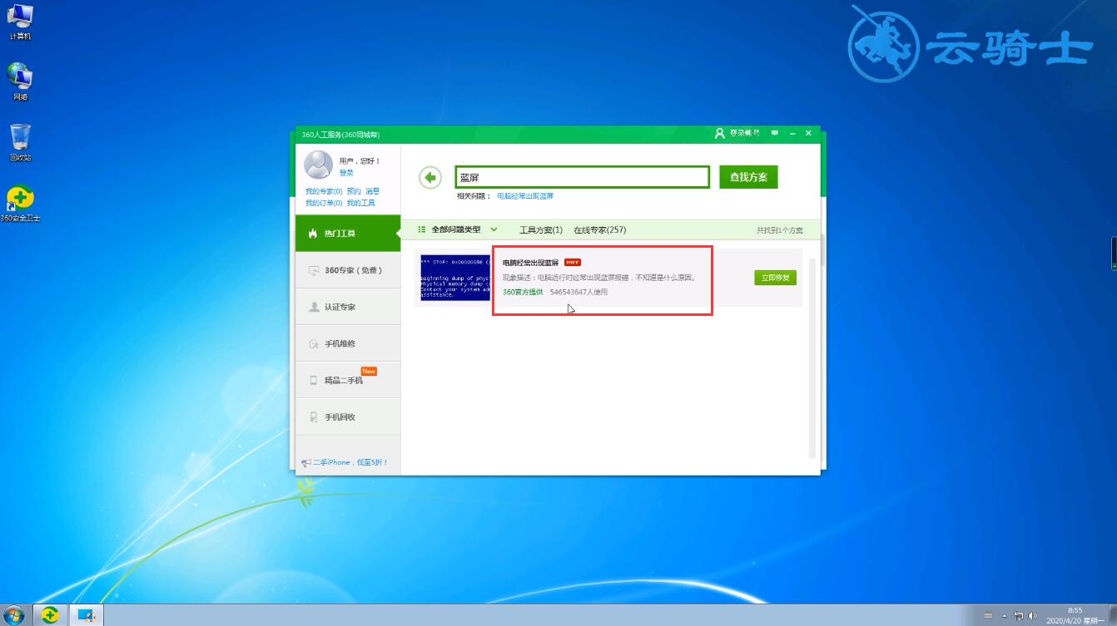Click the volume speaker tray icon
The width and height of the screenshot is (1117, 626).
1033,616
